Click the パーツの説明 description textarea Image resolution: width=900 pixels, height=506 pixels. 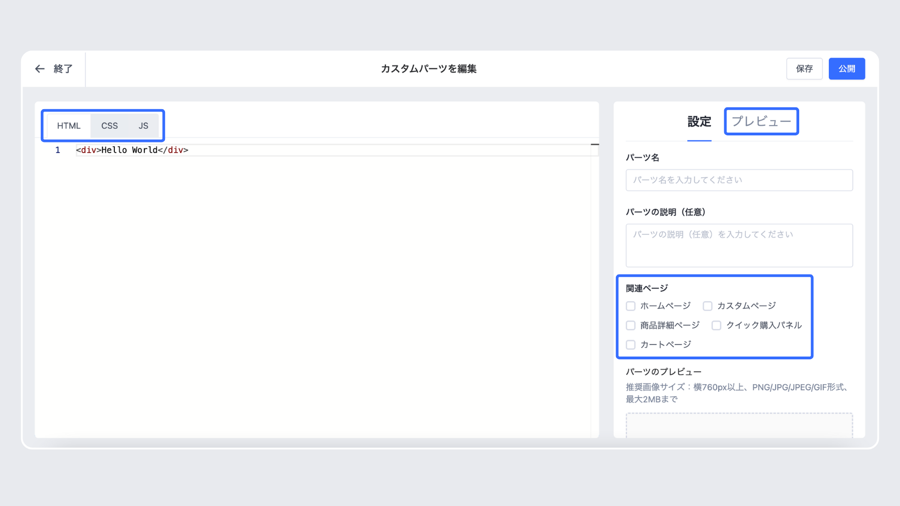pos(739,246)
